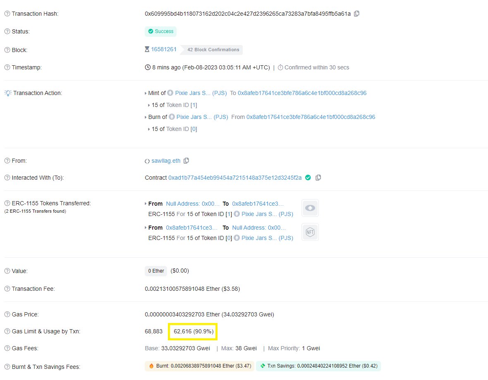Viewport: 488px width, 380px height.
Task: Open recipient address in Mint action row
Action: (302, 93)
